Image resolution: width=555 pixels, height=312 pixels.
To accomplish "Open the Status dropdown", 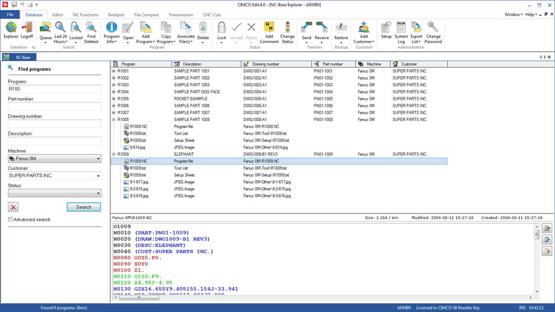I will [54, 193].
